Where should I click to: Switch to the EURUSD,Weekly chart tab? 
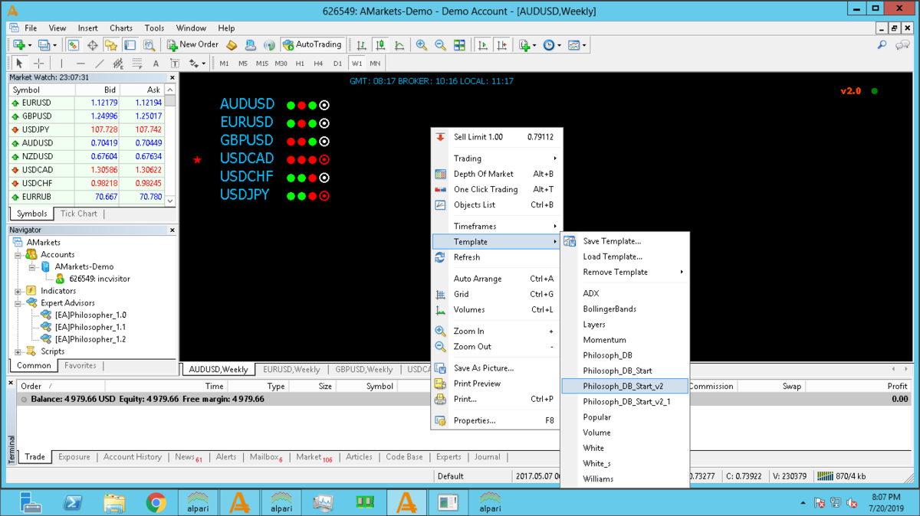point(291,369)
